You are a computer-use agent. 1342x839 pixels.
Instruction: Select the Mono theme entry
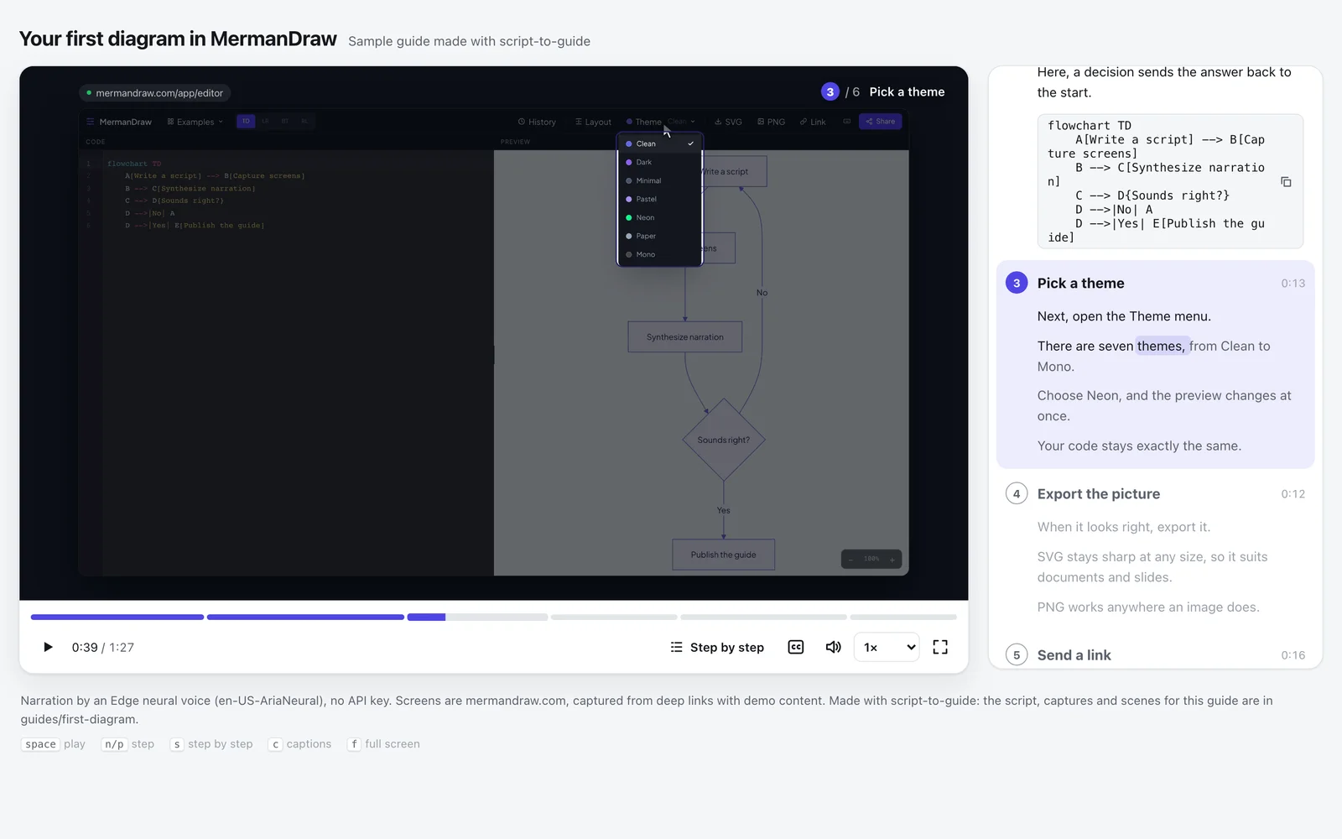click(x=659, y=254)
